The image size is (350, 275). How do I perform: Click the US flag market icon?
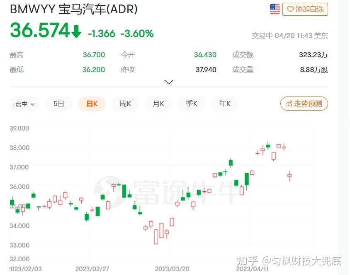(x=275, y=9)
